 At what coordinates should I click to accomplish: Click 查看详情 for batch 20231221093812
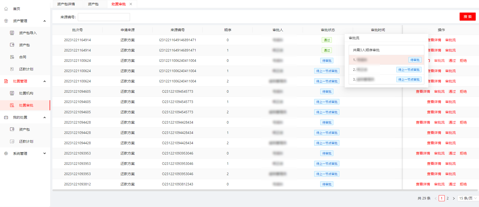click(423, 184)
